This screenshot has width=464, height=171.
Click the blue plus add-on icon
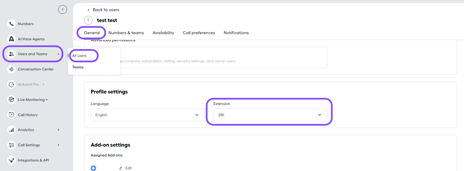[x=94, y=168]
